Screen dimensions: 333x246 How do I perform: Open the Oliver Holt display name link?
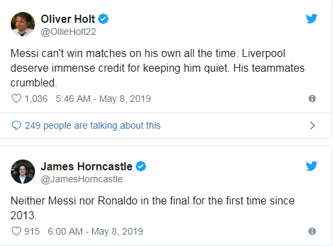pos(68,19)
